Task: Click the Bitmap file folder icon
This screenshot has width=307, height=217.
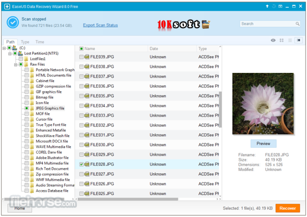Action: click(32, 97)
